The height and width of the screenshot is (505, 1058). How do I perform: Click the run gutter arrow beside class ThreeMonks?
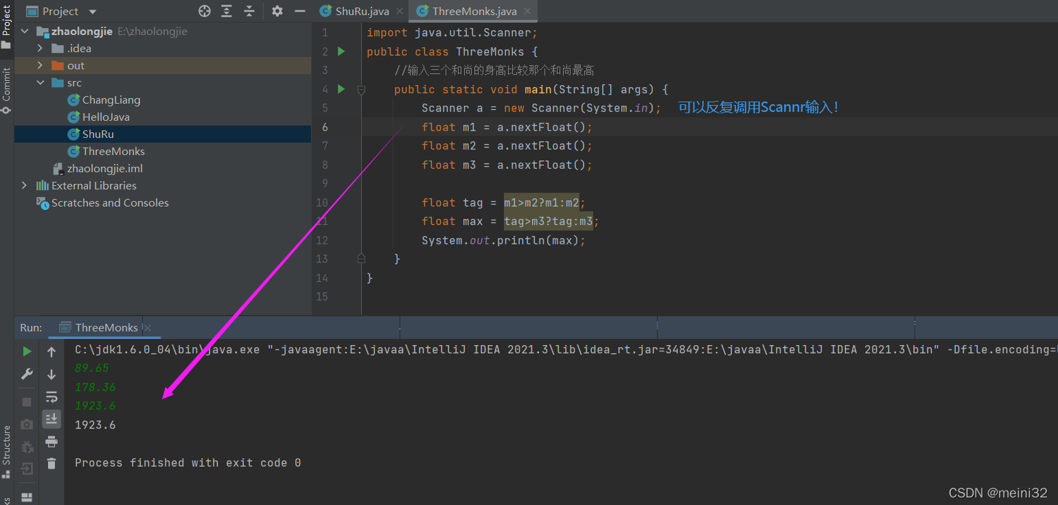pos(341,51)
